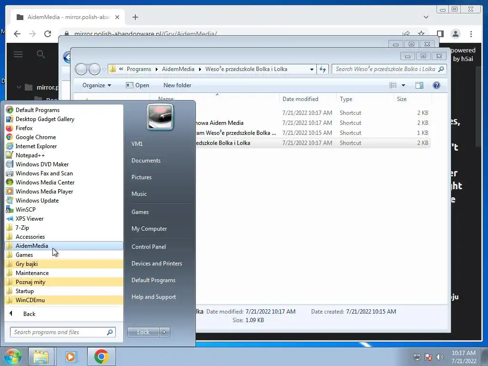Open Windows Media Player in the programs list

[x=64, y=191]
